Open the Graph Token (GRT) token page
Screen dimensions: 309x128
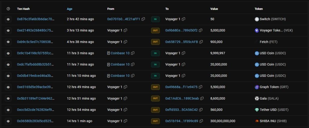point(272,87)
